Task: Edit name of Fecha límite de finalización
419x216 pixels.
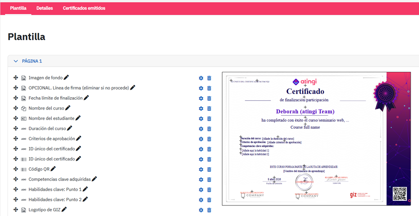Action: click(x=86, y=98)
